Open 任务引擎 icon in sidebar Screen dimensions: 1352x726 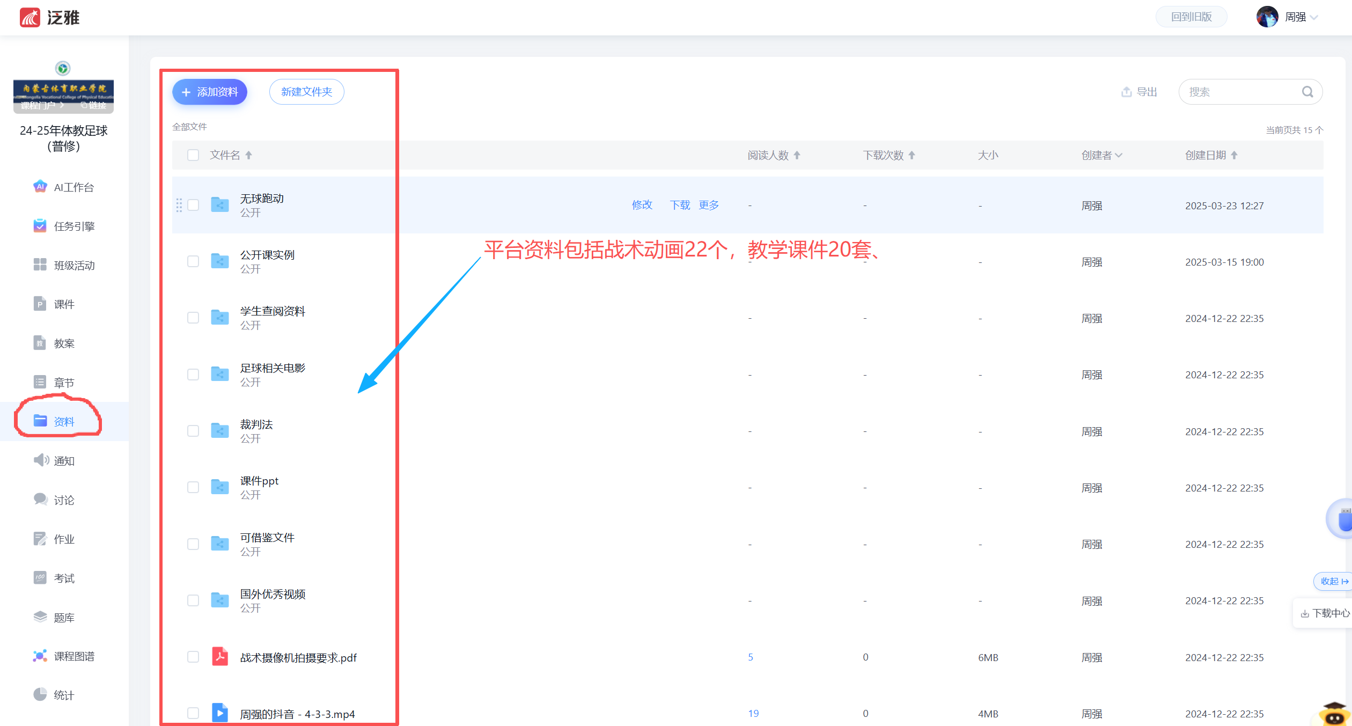point(40,226)
